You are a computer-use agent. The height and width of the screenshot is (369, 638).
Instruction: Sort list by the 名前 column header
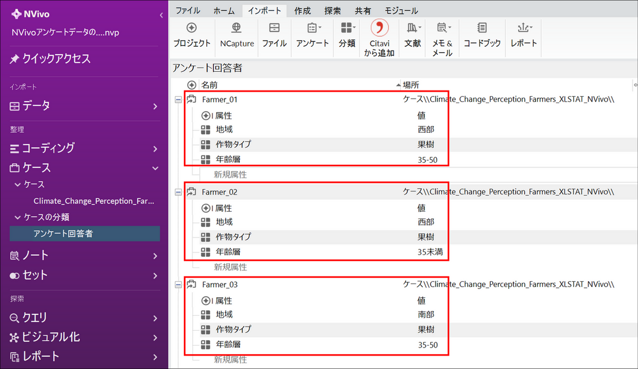tap(209, 85)
